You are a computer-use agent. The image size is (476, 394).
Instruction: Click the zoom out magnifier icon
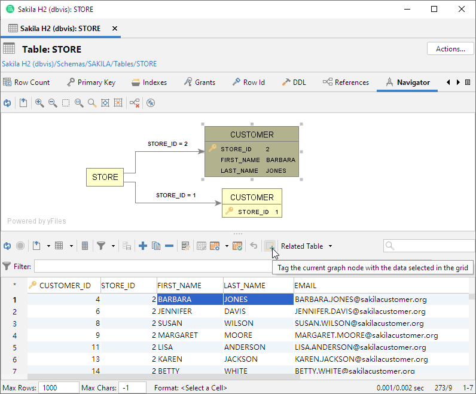53,103
